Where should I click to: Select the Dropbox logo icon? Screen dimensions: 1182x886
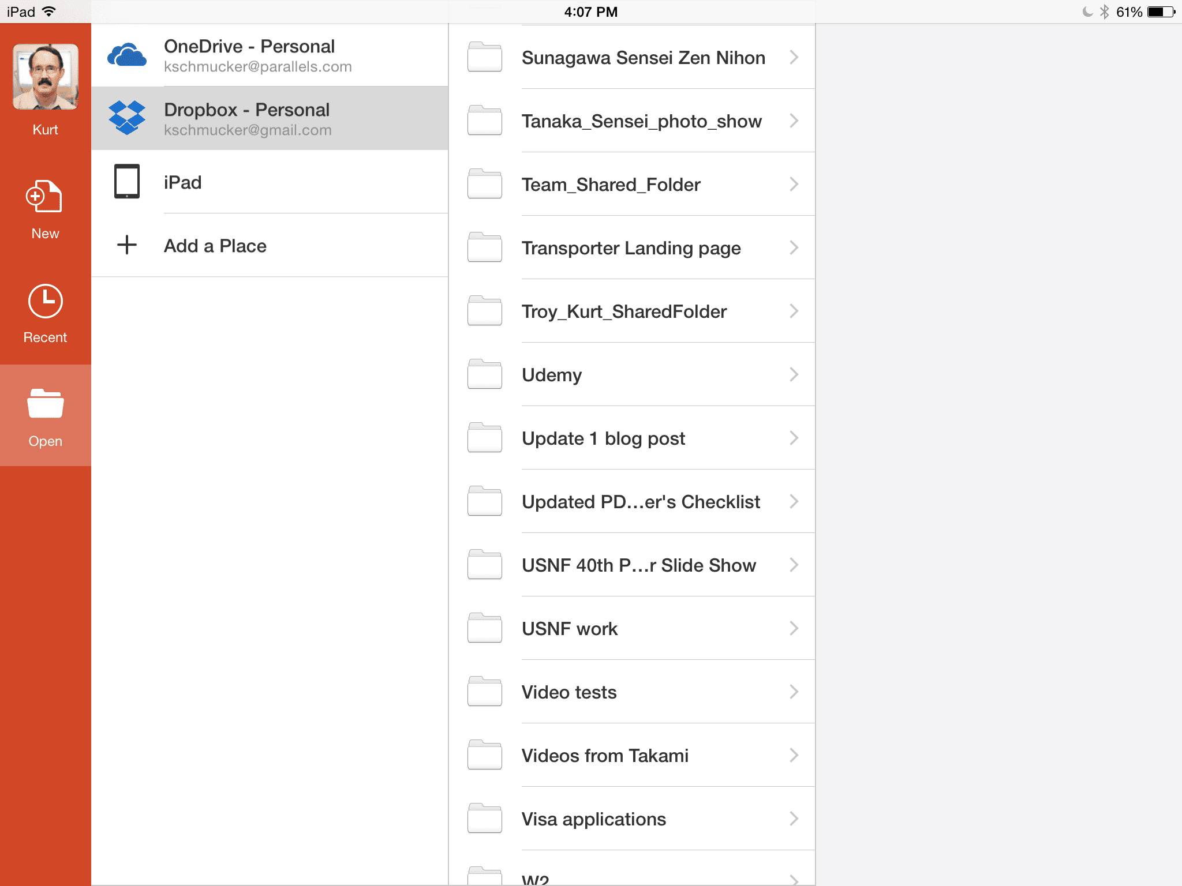pos(127,118)
